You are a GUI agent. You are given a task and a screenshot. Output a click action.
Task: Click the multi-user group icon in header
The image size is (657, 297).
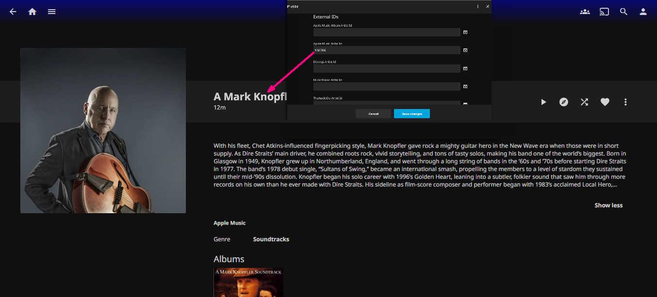click(585, 12)
